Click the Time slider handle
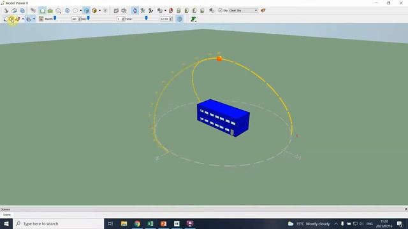 tap(146, 18)
